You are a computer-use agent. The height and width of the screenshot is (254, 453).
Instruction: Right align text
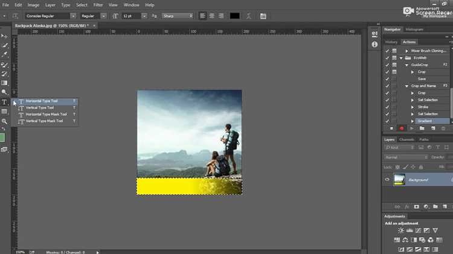(221, 16)
